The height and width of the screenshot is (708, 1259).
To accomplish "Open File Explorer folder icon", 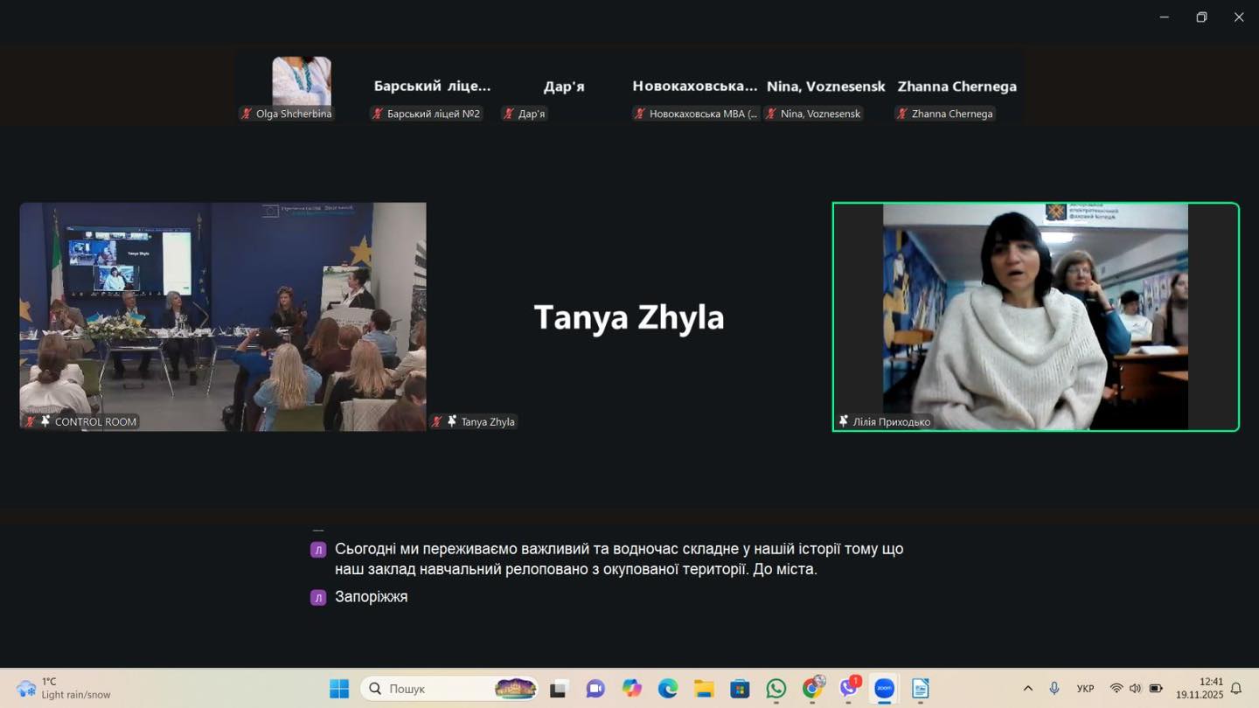I will [x=704, y=689].
